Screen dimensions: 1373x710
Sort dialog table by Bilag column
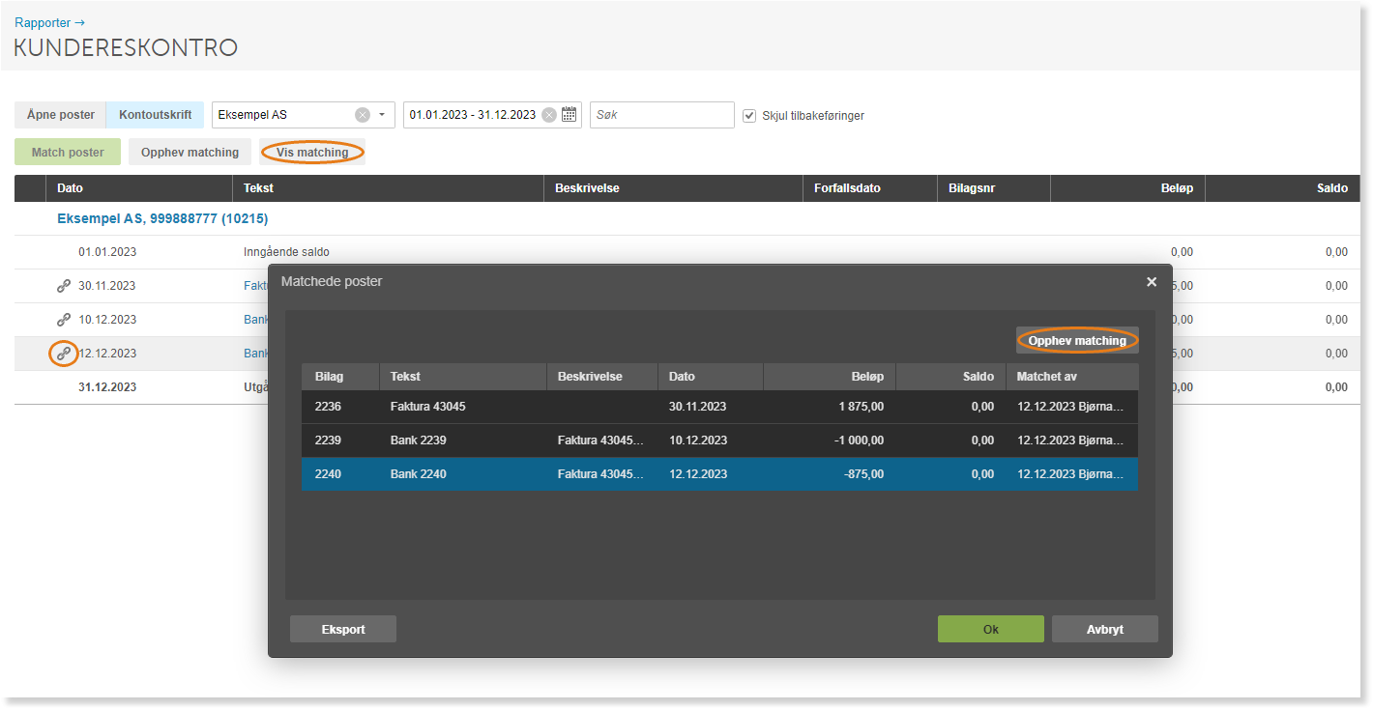click(x=340, y=377)
